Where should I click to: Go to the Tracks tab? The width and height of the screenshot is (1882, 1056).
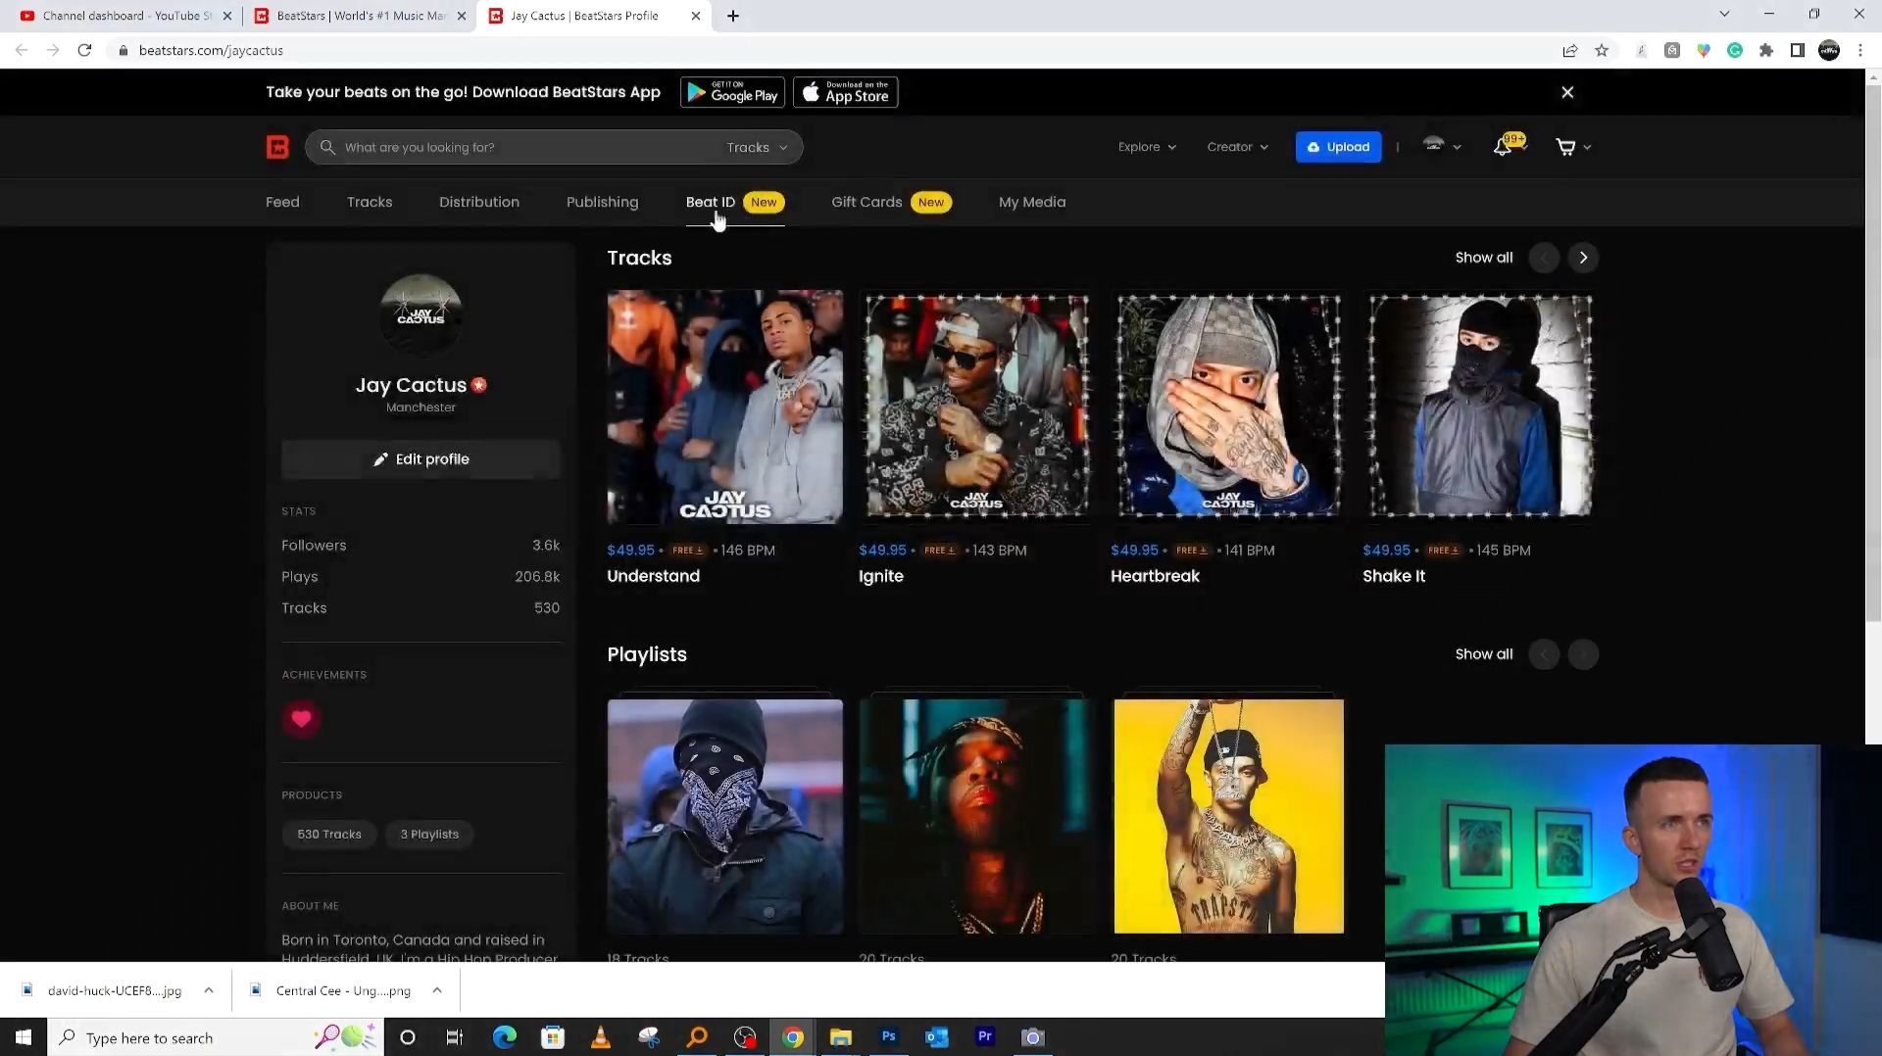click(370, 202)
